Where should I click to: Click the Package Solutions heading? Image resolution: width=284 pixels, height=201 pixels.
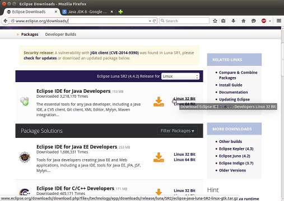pyautogui.click(x=41, y=131)
